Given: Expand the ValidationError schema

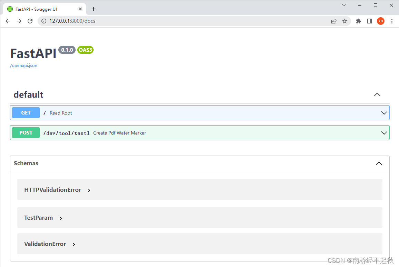Looking at the screenshot, I should 50,244.
